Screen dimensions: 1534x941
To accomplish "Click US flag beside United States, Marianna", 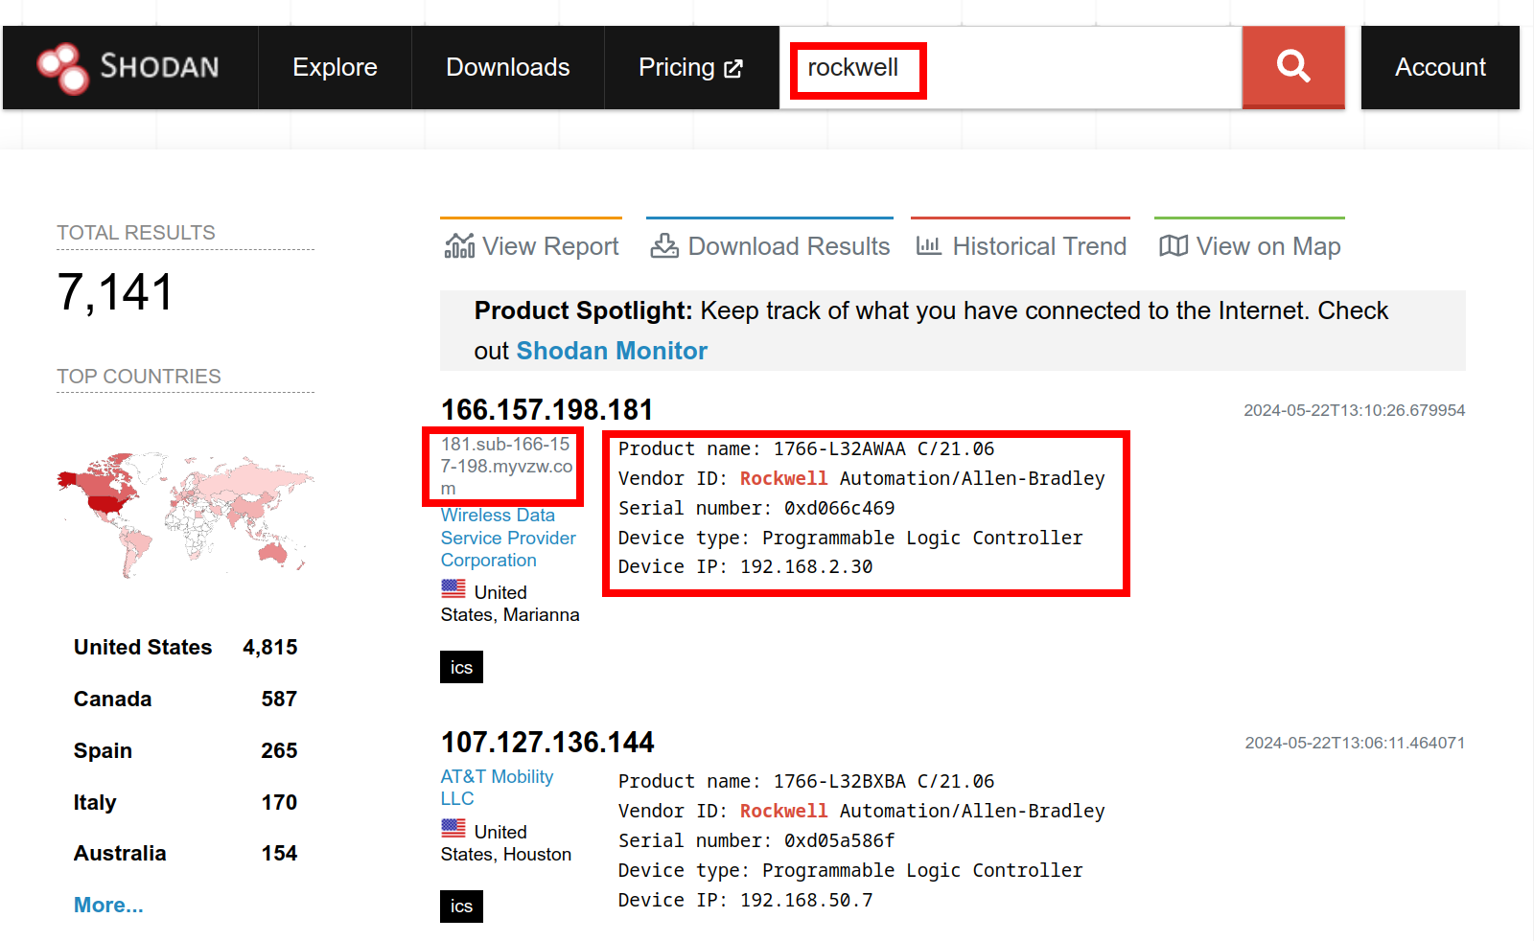I will click(x=453, y=588).
